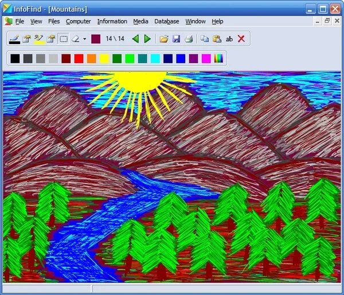Open the rainbow custom color picker
Viewport: 344px width, 295px height.
point(218,58)
